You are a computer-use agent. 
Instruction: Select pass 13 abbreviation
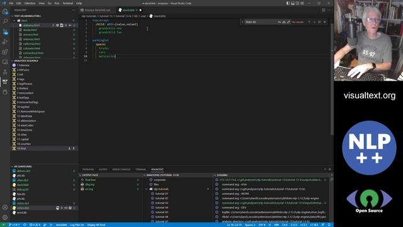coord(26,120)
